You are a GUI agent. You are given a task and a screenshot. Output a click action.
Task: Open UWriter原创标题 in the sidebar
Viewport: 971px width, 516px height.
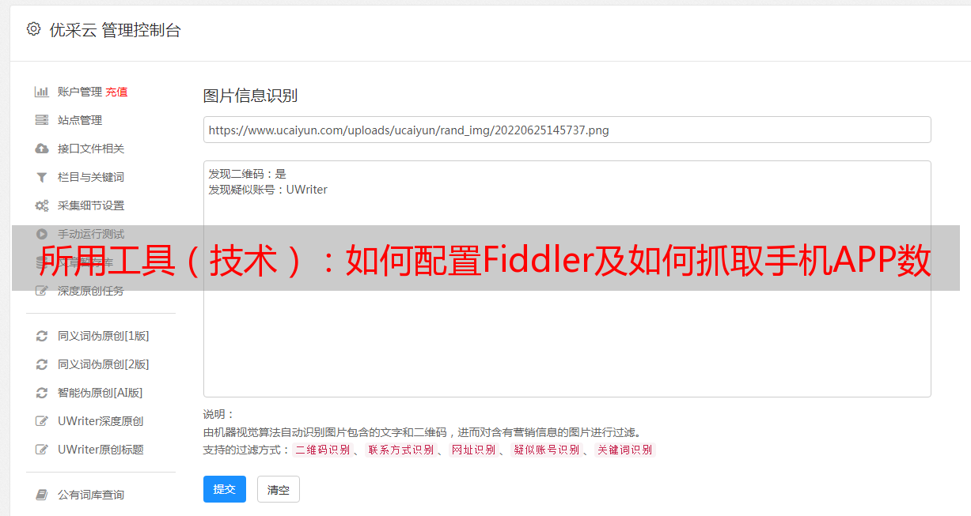click(x=101, y=450)
